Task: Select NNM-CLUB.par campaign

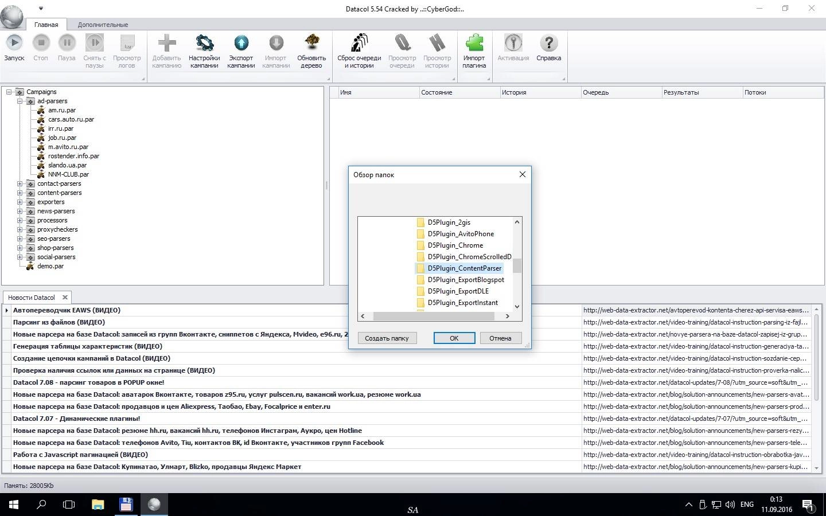Action: [68, 174]
